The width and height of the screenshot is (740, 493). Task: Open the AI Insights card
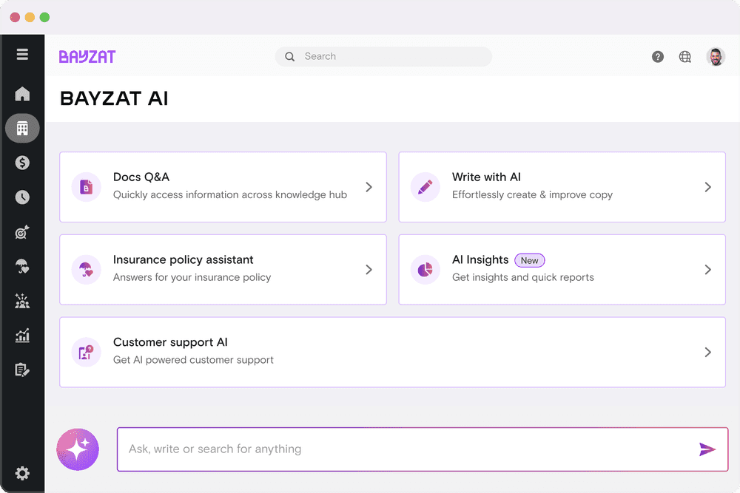tap(561, 269)
